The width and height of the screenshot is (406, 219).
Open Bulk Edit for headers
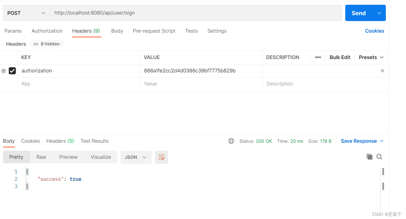[x=340, y=57]
